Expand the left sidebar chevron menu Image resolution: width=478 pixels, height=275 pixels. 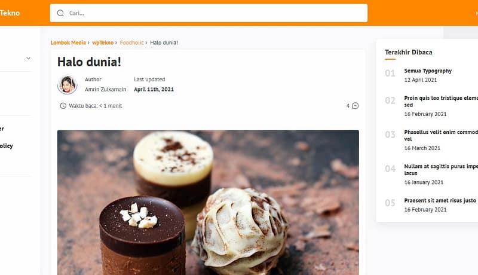[28, 58]
